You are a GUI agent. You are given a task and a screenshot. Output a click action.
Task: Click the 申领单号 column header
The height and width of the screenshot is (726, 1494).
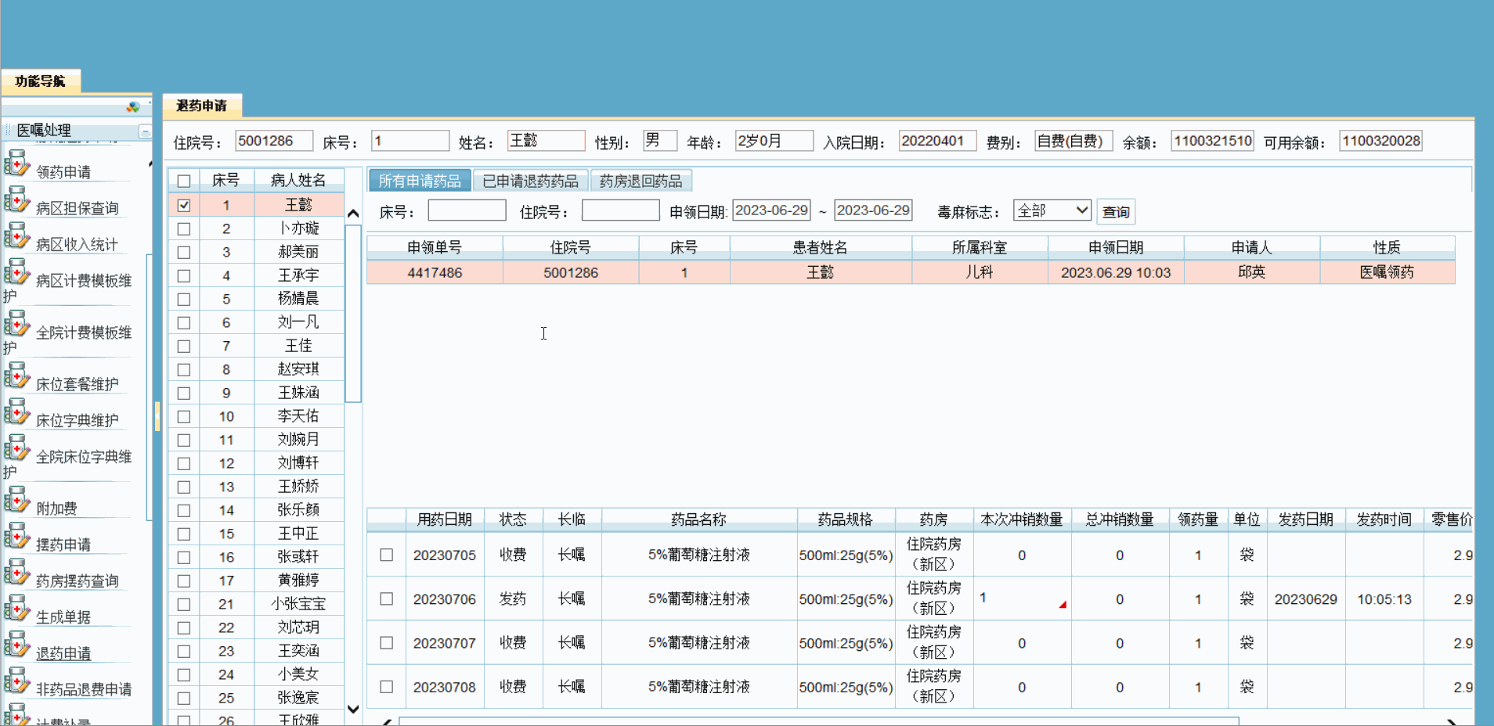pyautogui.click(x=435, y=248)
